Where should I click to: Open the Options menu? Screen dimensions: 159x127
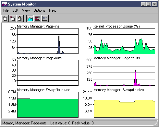coord(39,10)
